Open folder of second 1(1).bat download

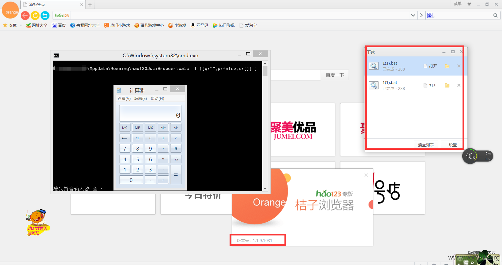(x=447, y=85)
